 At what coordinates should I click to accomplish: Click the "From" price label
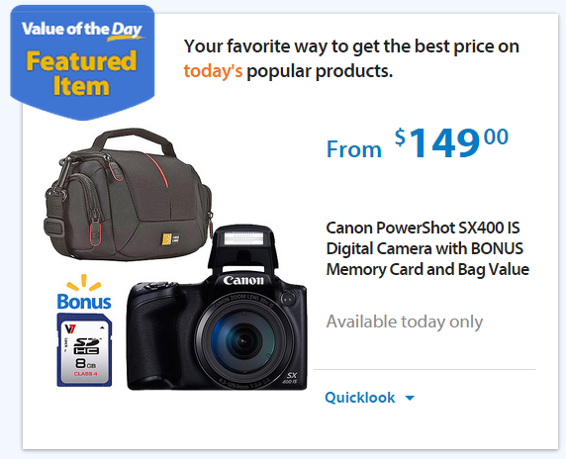(354, 149)
